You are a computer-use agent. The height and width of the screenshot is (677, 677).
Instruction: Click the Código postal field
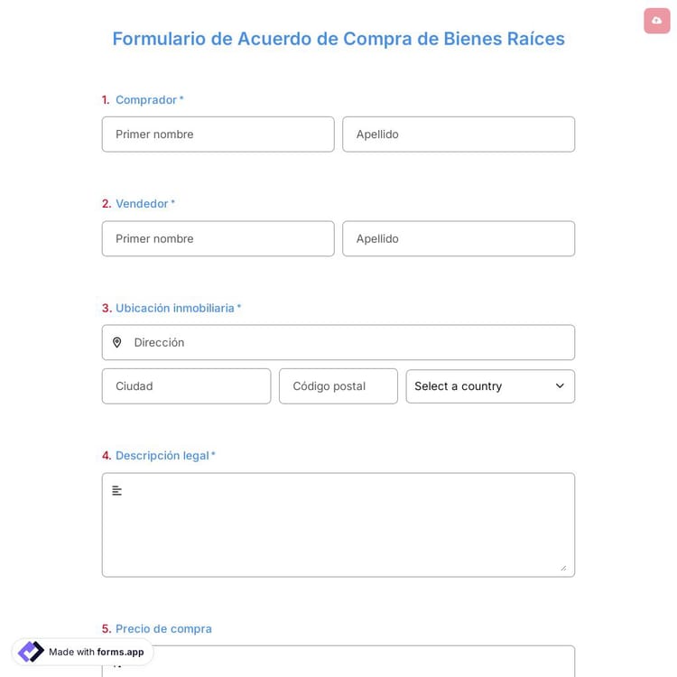[338, 386]
